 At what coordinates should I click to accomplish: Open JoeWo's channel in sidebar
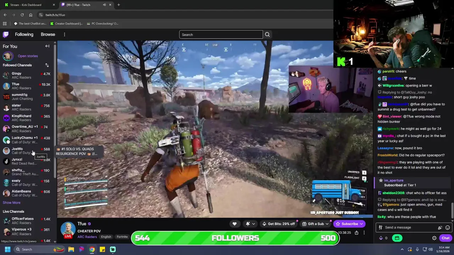[x=27, y=151]
